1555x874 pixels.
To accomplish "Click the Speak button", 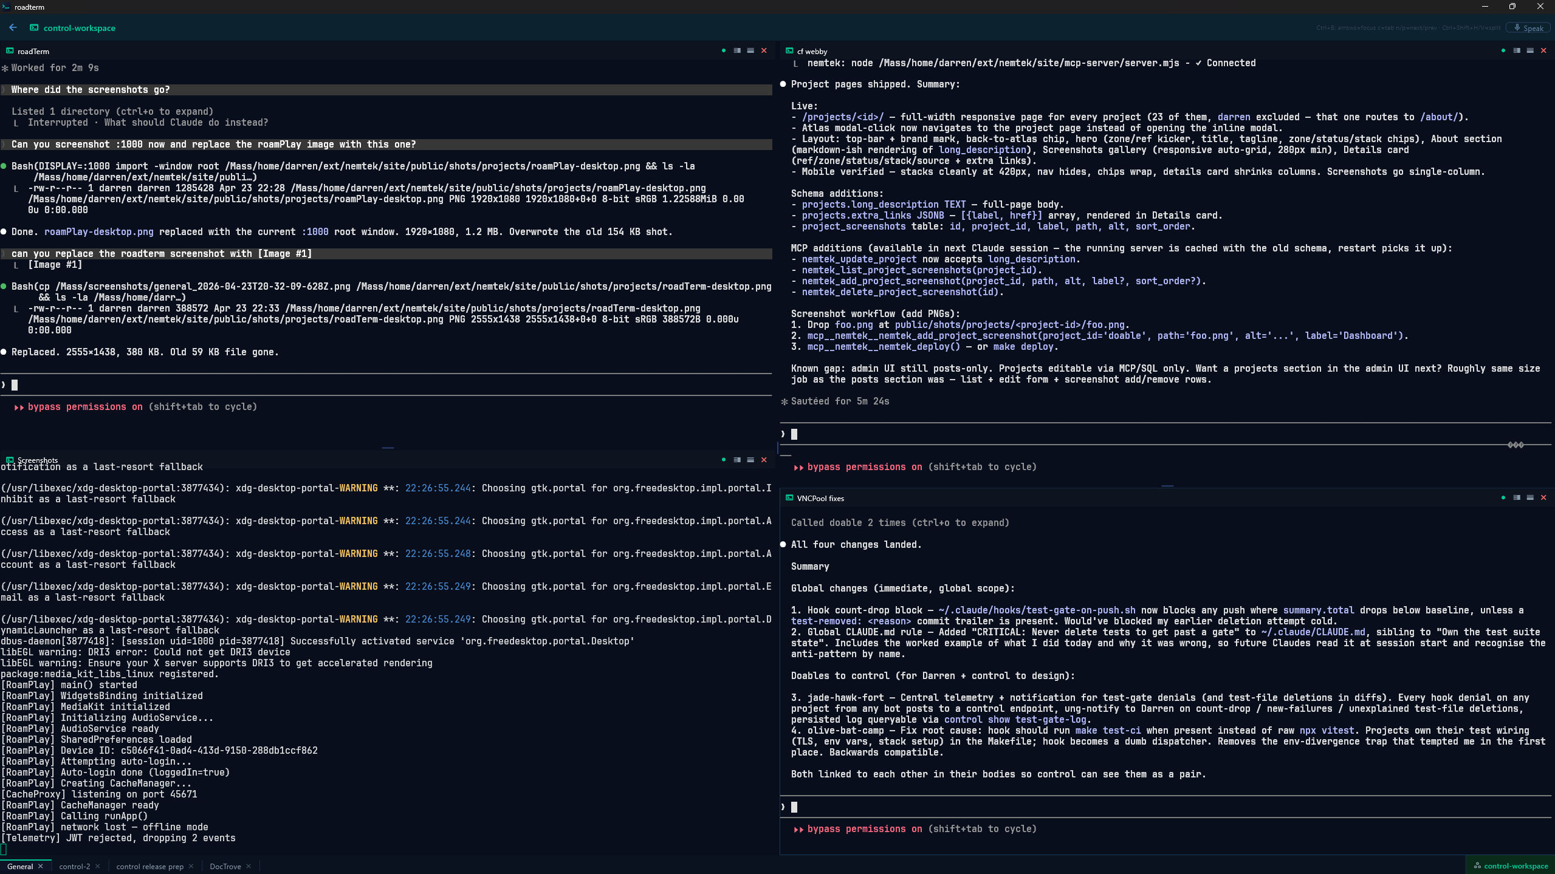I will pyautogui.click(x=1527, y=28).
